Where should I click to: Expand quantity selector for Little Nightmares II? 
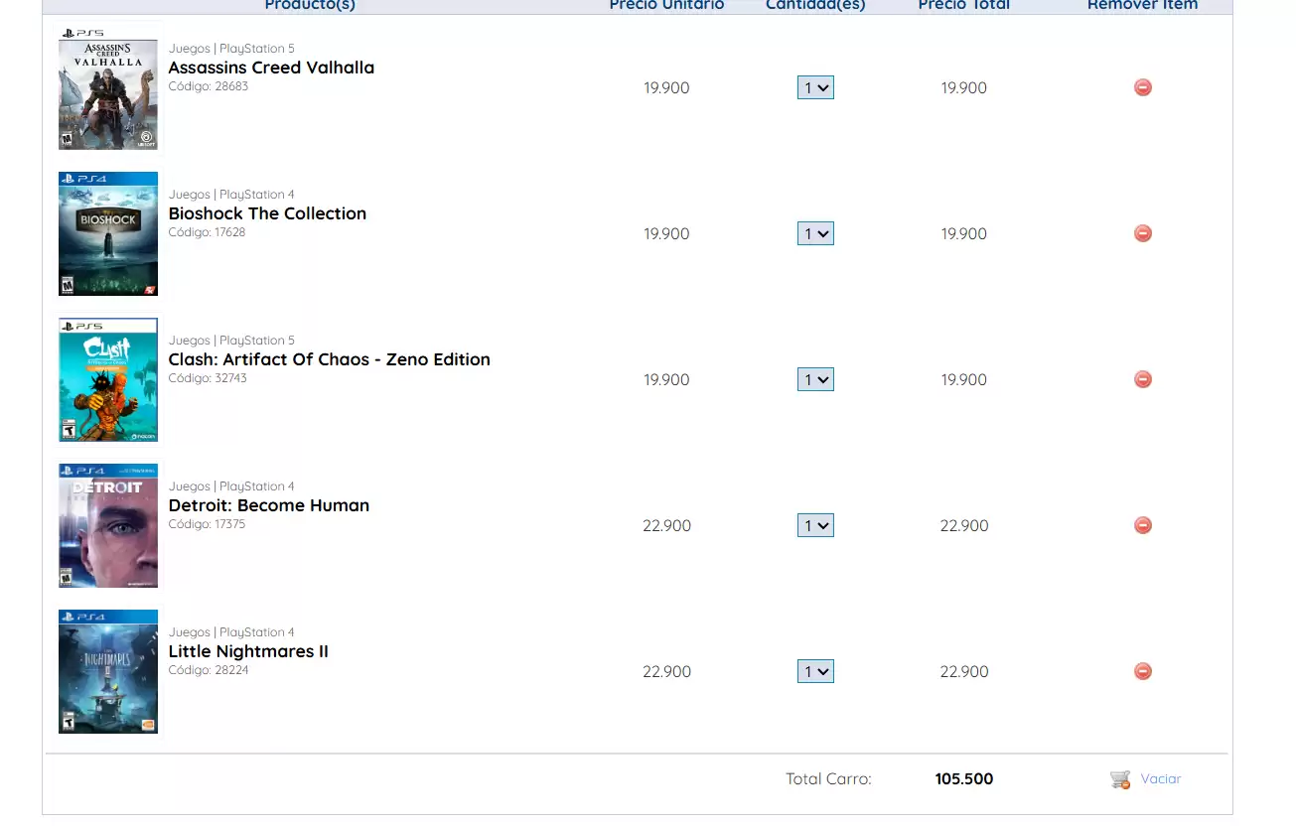(x=815, y=671)
